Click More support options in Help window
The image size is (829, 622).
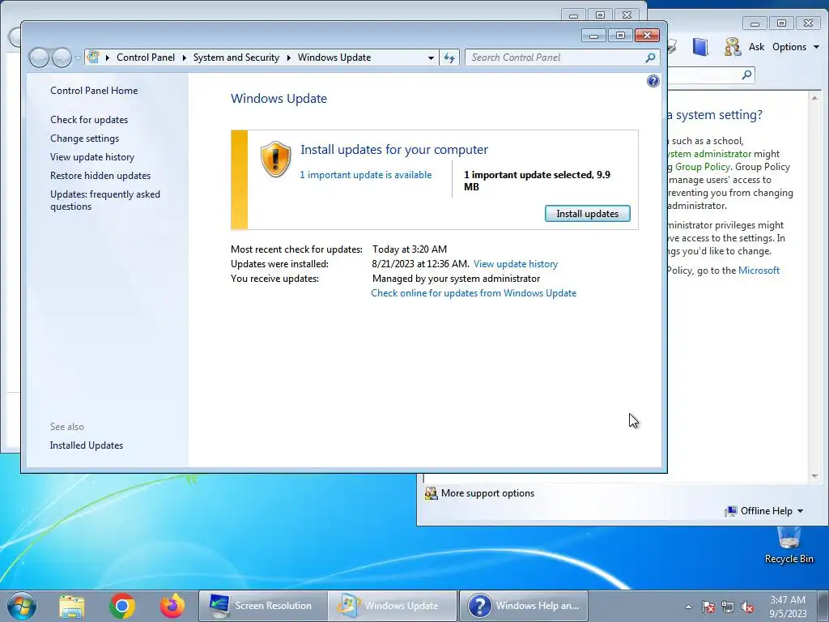[487, 493]
